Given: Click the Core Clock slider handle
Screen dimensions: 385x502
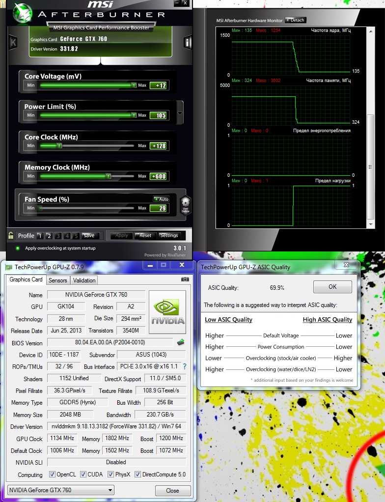Looking at the screenshot, I should coord(59,146).
